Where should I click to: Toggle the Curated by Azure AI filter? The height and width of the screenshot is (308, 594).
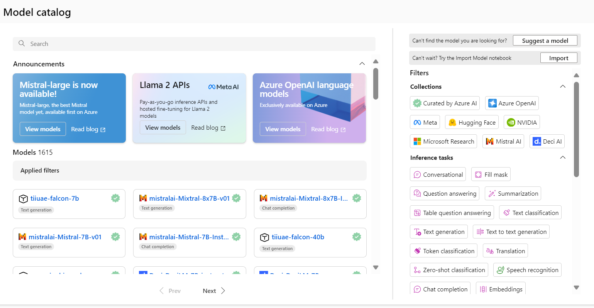click(445, 103)
